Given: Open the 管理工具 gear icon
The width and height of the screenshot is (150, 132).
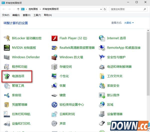Looking at the screenshot, I should click(7, 86).
